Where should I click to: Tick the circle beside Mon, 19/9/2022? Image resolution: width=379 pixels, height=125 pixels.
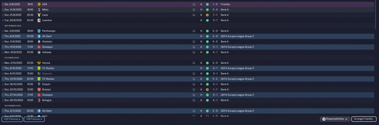tap(3, 52)
